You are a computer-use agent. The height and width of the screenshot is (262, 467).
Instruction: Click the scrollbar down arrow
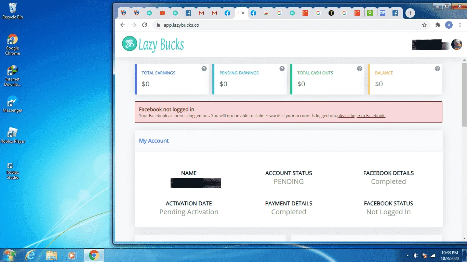tap(464, 238)
